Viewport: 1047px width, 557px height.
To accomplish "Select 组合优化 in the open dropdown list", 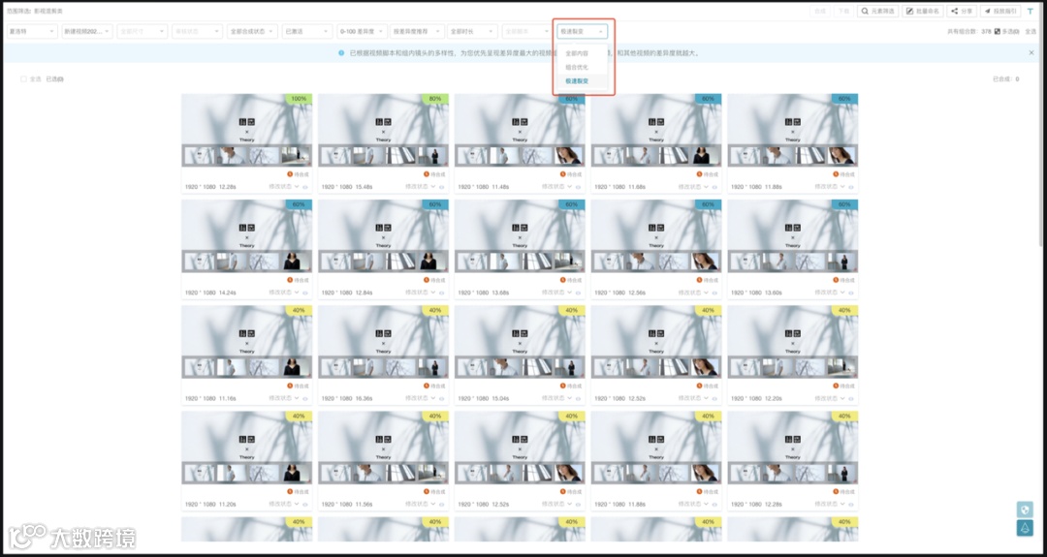I will tap(583, 67).
